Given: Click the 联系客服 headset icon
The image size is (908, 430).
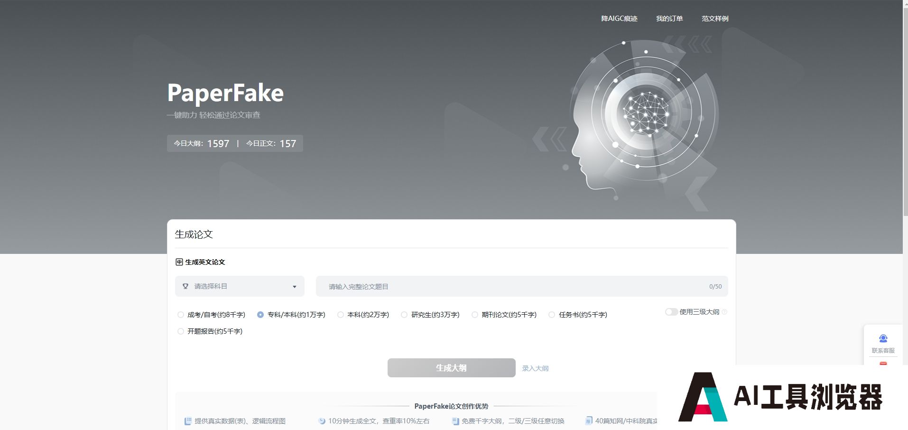Looking at the screenshot, I should pyautogui.click(x=883, y=338).
